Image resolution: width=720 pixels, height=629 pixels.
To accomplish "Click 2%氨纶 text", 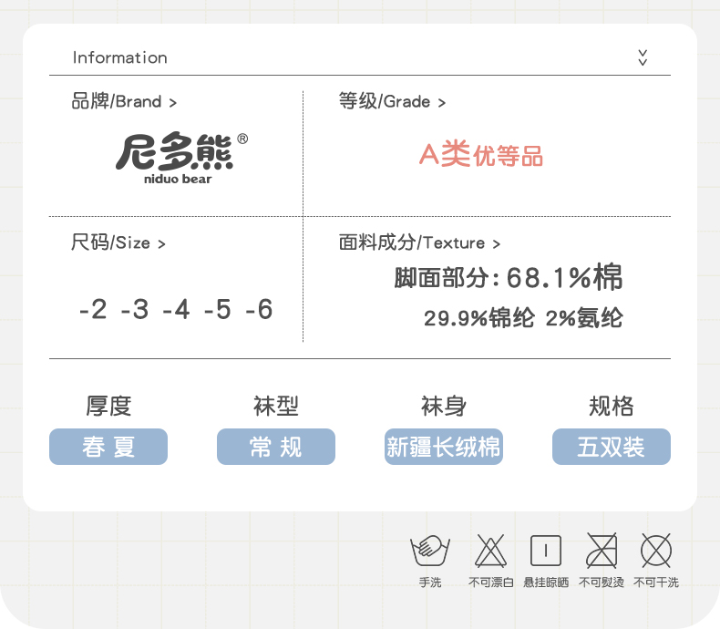I will 584,318.
